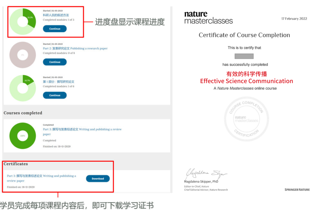Click the 'Editor-in-Chief, Nature' title line

[x=196, y=187]
